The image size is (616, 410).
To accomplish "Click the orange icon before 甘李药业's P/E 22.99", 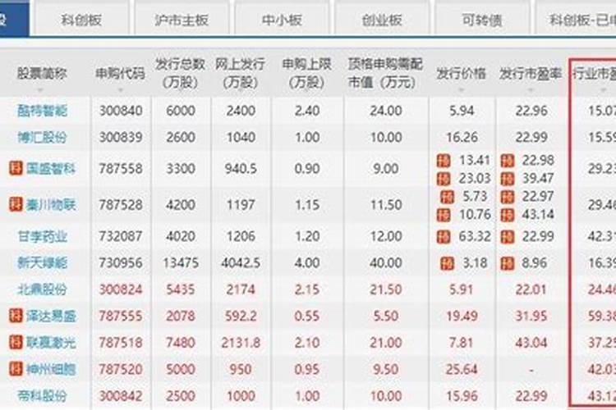I will 508,237.
